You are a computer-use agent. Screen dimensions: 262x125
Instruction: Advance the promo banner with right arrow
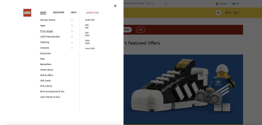point(166,3)
